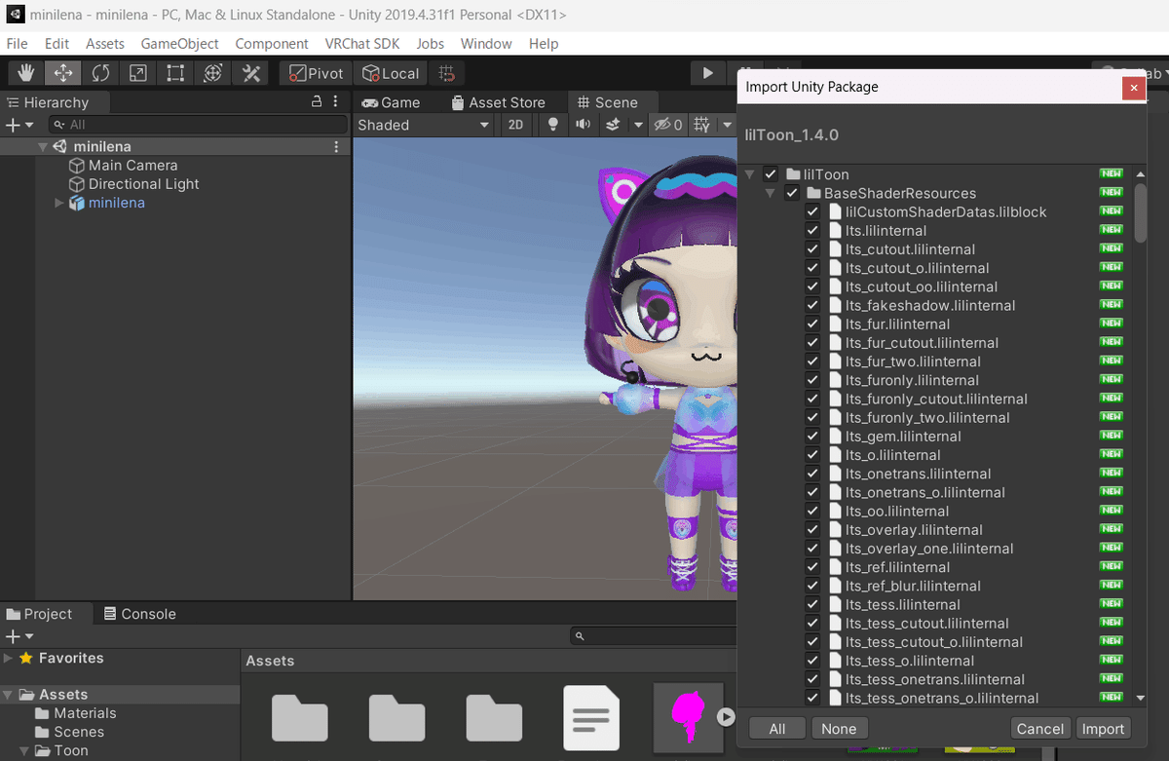This screenshot has height=761, width=1169.
Task: Switch to Game tab
Action: pyautogui.click(x=391, y=102)
